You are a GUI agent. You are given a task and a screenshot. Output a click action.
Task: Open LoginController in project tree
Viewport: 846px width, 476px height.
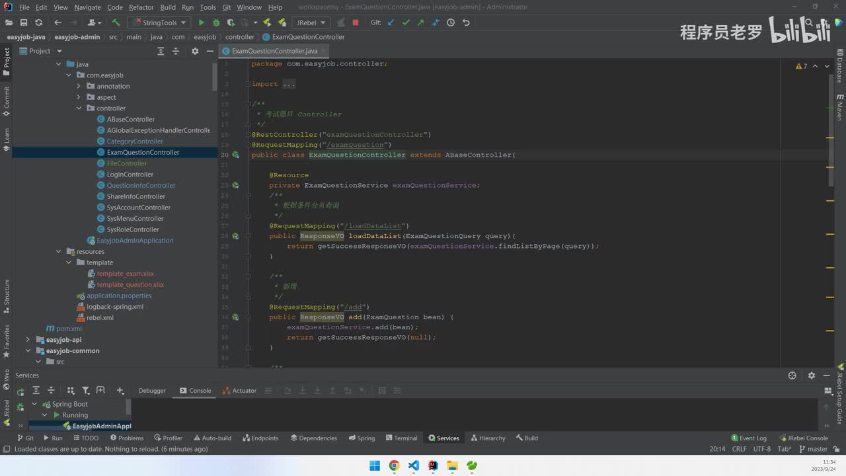[130, 175]
